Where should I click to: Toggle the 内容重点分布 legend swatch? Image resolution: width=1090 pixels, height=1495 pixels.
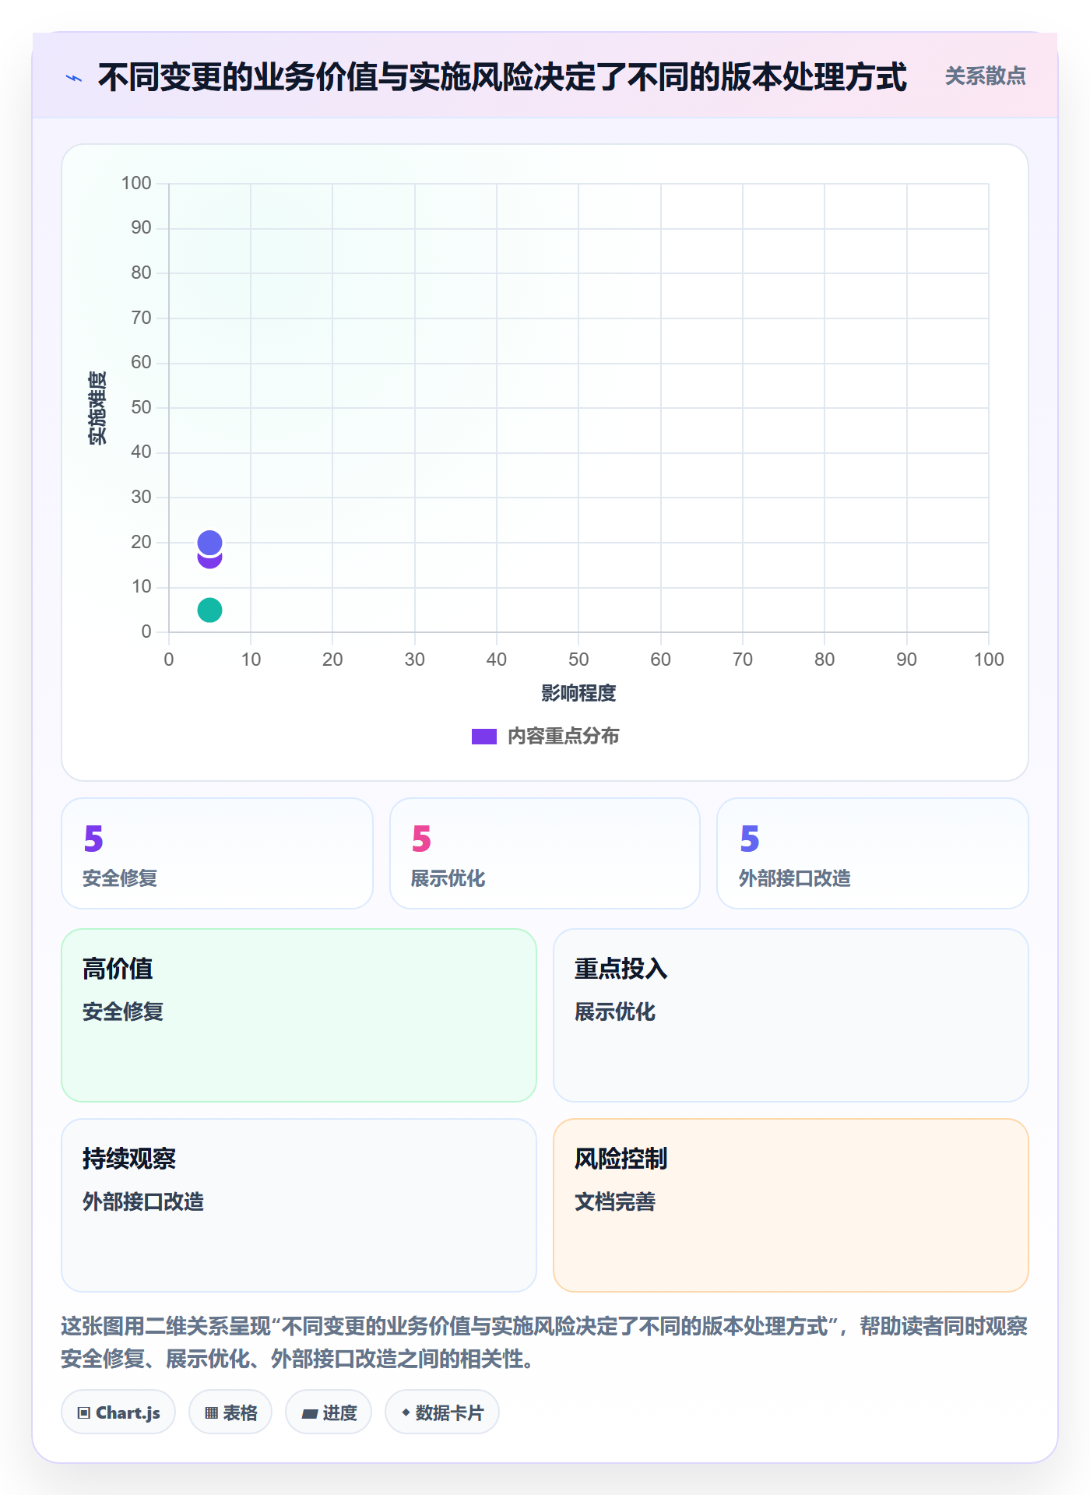484,737
